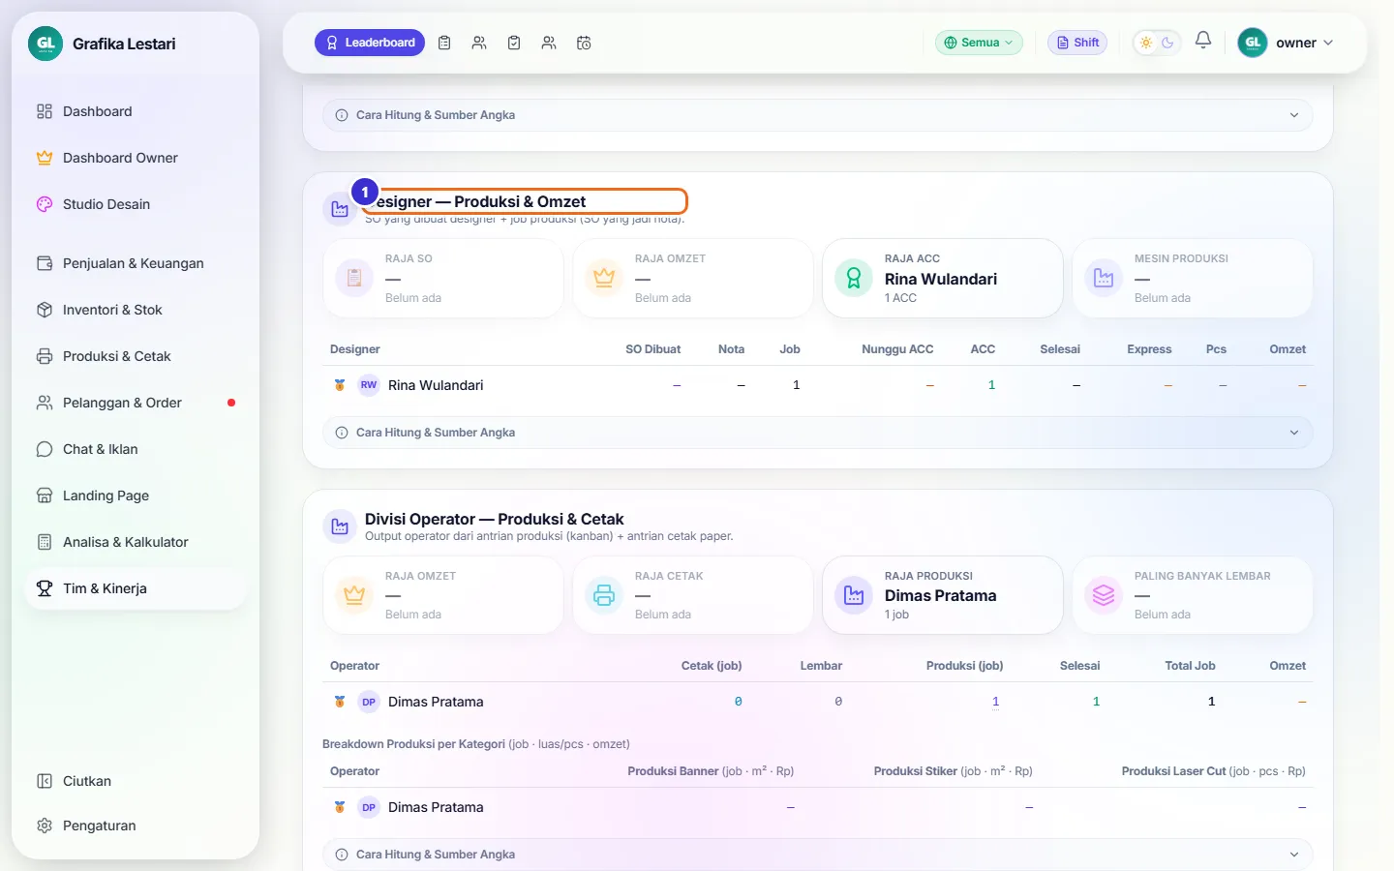Click the RAJA SO card
The height and width of the screenshot is (871, 1394).
pyautogui.click(x=443, y=279)
